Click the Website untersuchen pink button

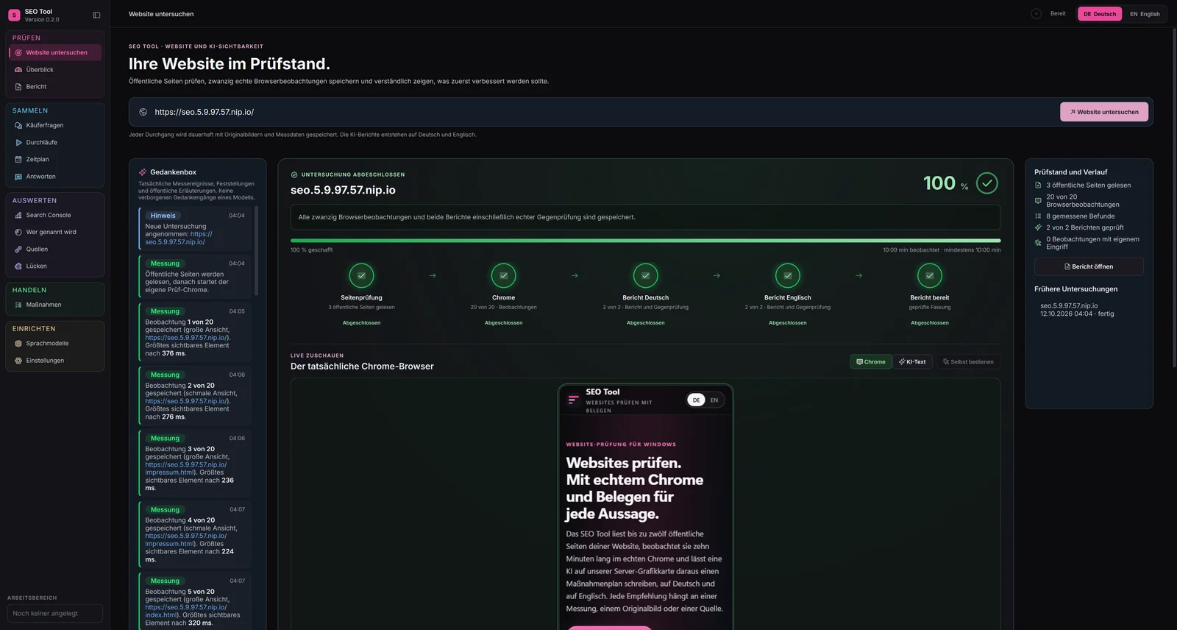coord(1104,112)
